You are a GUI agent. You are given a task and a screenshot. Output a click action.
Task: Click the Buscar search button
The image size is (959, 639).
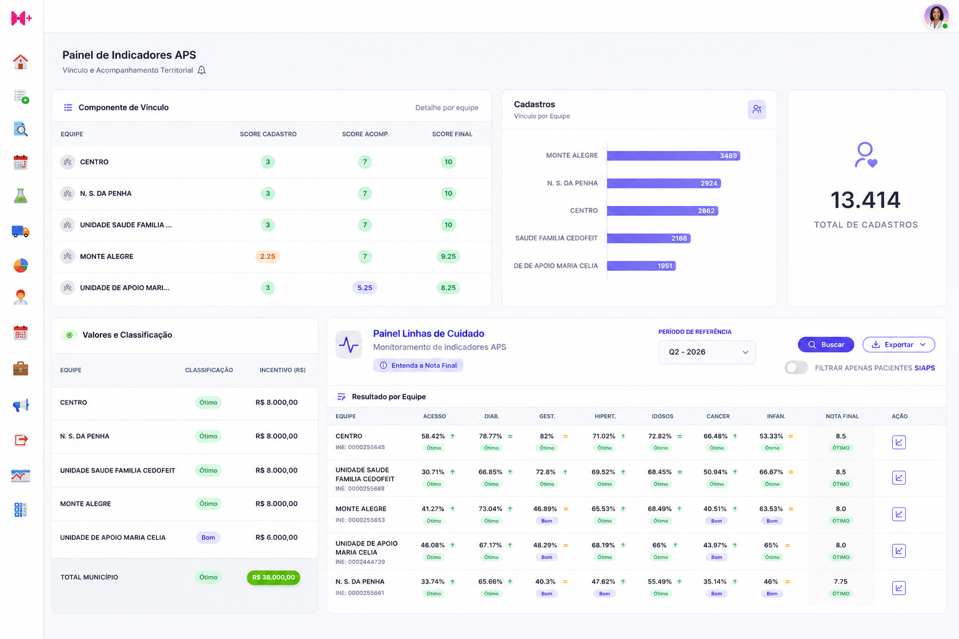point(826,344)
